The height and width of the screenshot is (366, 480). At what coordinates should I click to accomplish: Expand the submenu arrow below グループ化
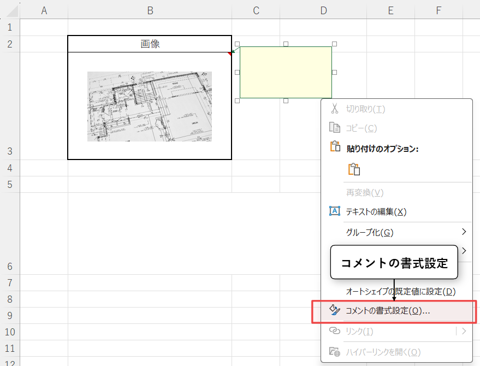click(464, 251)
